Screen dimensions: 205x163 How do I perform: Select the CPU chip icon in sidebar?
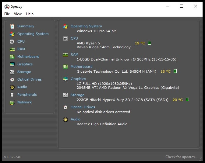(12, 41)
